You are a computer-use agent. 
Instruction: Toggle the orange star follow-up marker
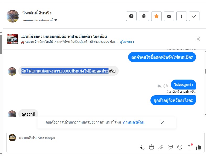(156, 16)
